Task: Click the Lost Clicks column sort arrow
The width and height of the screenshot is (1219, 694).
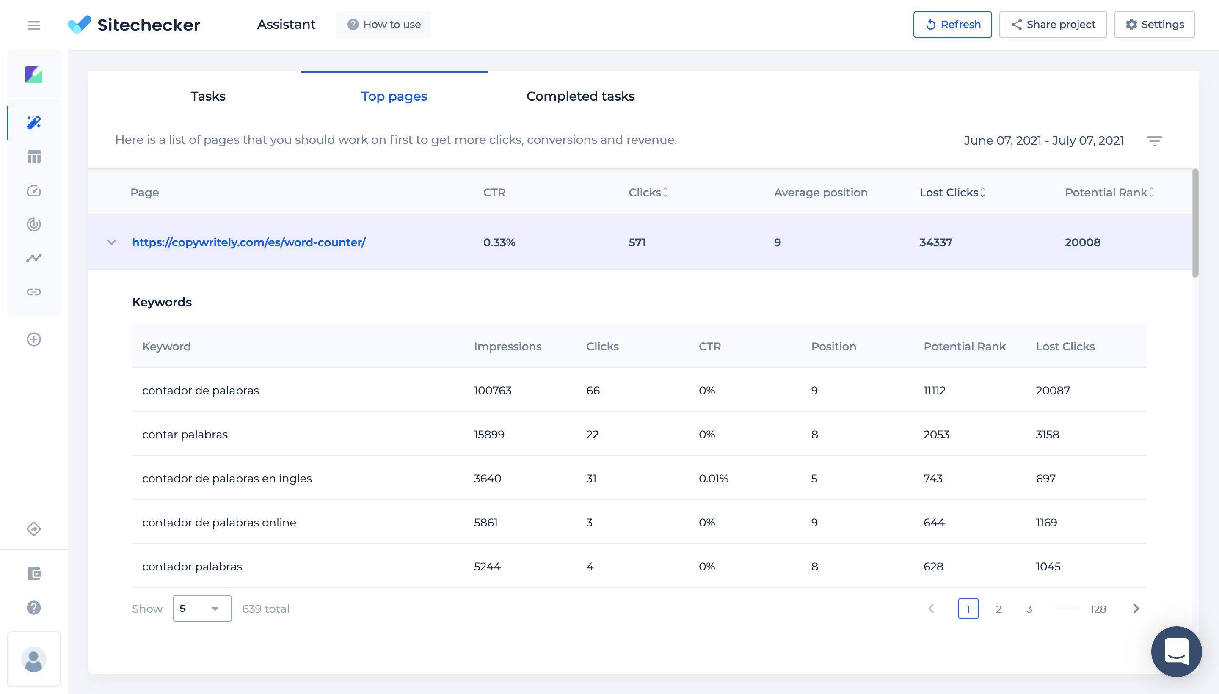Action: [985, 193]
